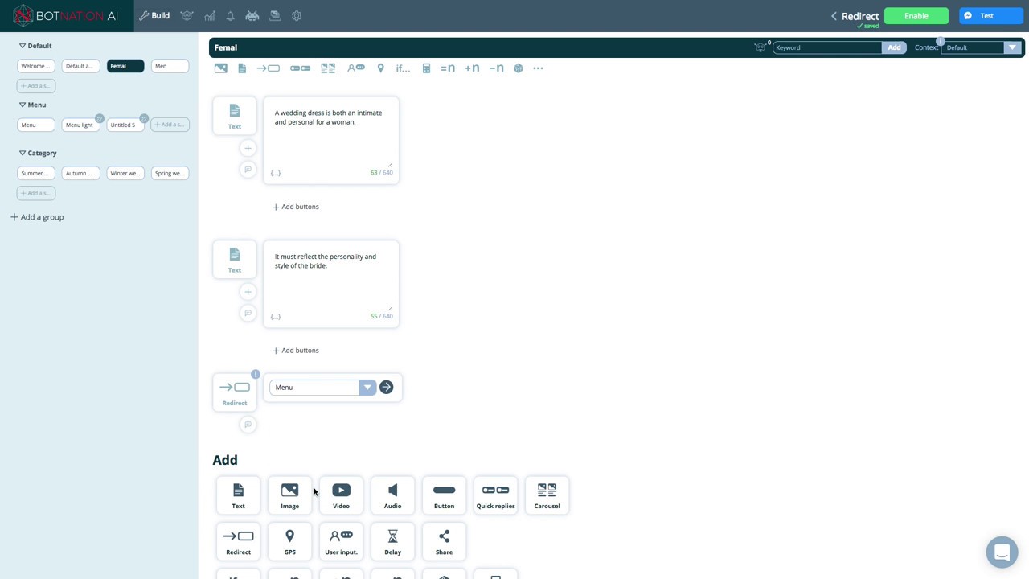Insert user input from sequence toolbar
Viewport: 1029px width, 579px height.
(355, 68)
